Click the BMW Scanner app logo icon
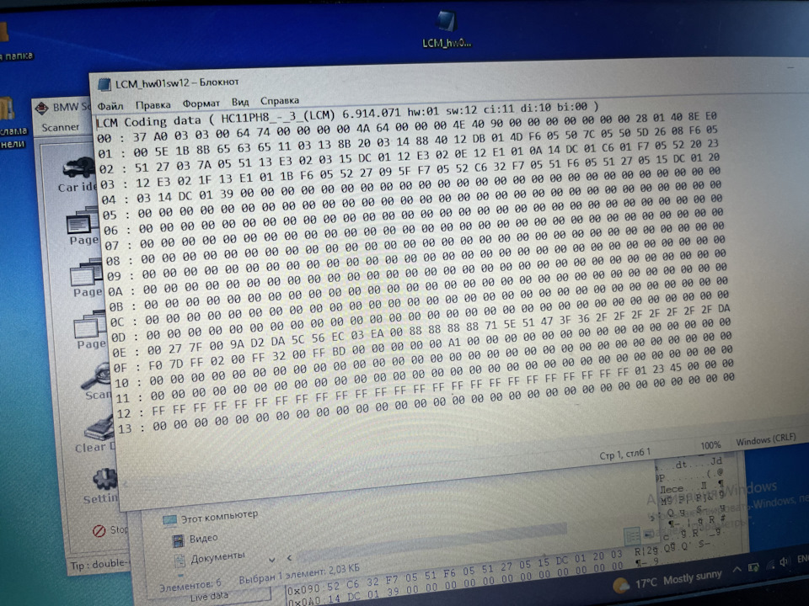The height and width of the screenshot is (606, 809). click(41, 109)
